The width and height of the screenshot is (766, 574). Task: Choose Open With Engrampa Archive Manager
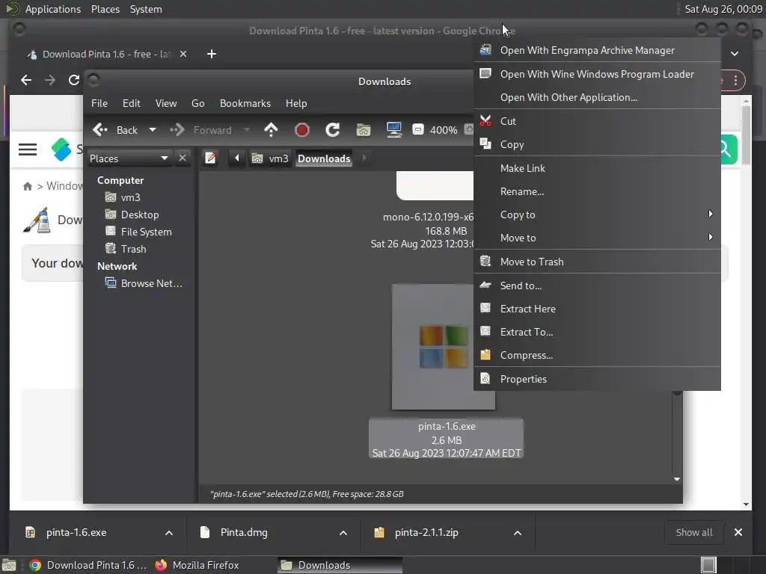coord(597,50)
